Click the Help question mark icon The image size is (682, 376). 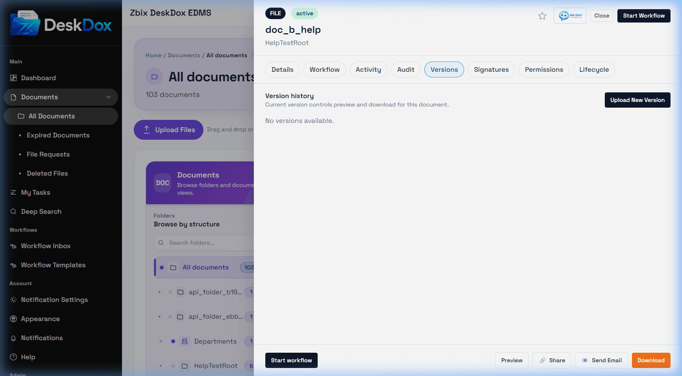pyautogui.click(x=13, y=357)
